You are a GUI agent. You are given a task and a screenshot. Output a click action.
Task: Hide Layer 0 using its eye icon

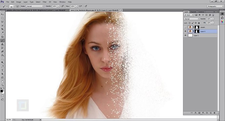tap(185, 31)
